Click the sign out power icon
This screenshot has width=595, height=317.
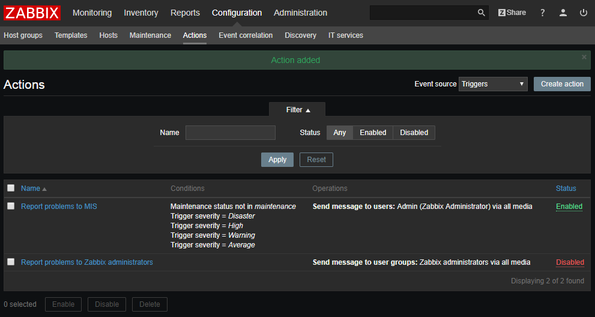point(584,13)
